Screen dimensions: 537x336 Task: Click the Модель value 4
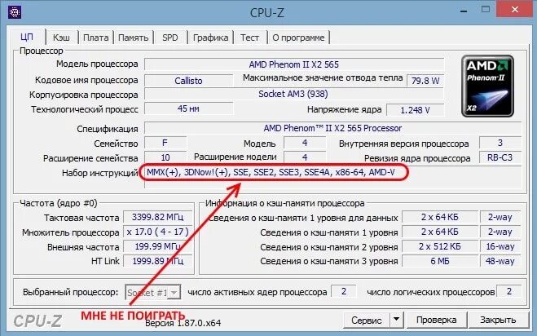(x=305, y=143)
